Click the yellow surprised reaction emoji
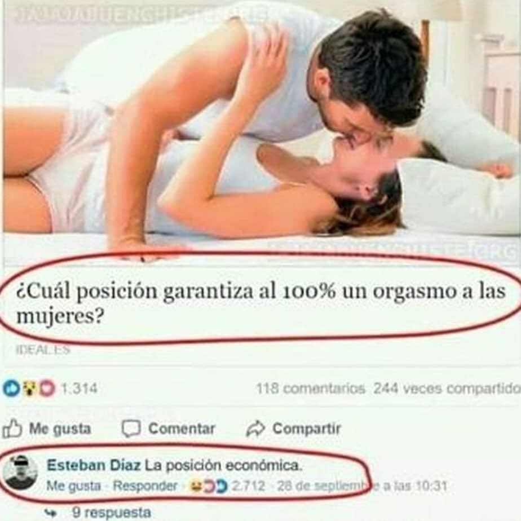Viewport: 521px width, 521px height. click(x=29, y=388)
